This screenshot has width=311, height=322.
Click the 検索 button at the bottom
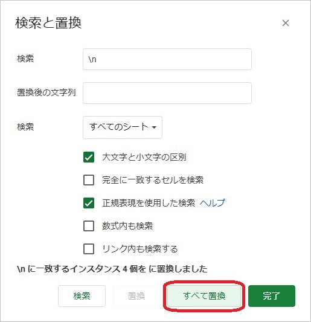coord(82,296)
